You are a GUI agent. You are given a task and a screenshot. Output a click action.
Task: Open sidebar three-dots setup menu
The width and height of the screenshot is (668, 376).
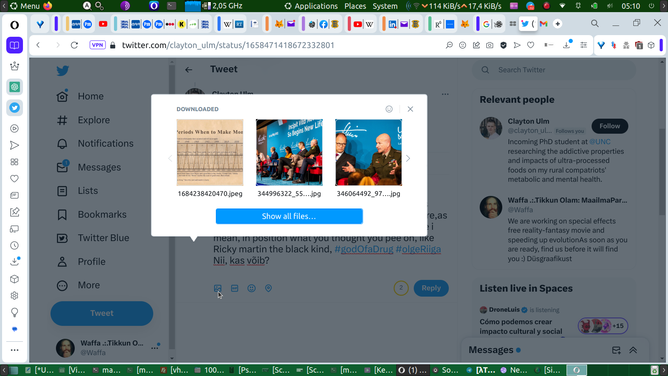point(15,350)
